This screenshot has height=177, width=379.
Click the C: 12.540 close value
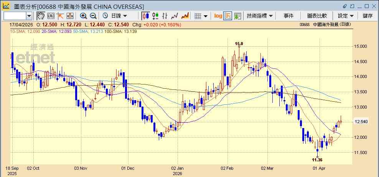119,24
